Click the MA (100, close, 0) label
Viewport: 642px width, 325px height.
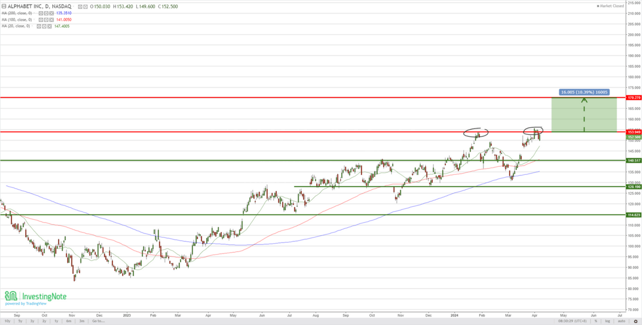(17, 20)
